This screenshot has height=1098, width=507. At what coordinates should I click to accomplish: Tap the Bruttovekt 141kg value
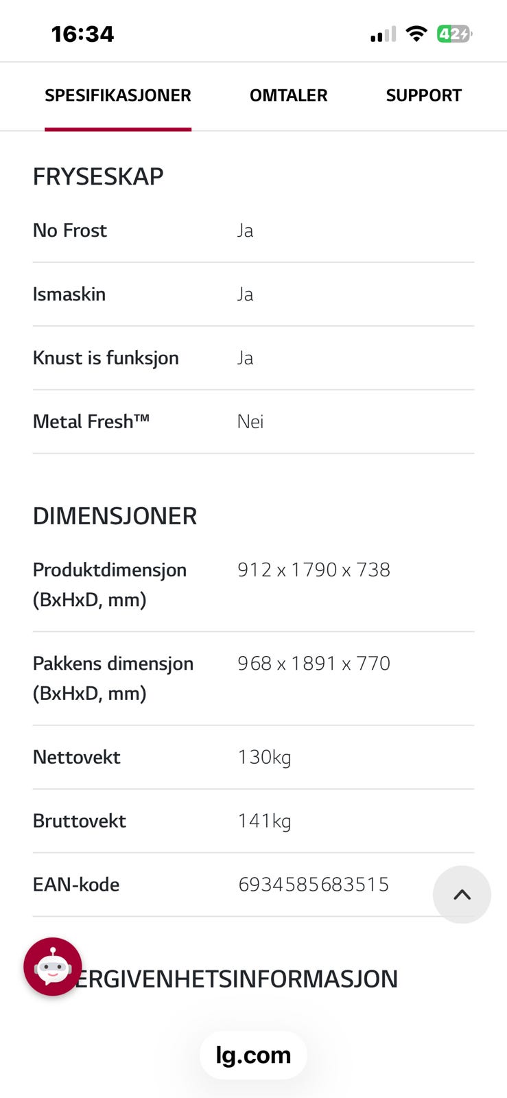264,821
